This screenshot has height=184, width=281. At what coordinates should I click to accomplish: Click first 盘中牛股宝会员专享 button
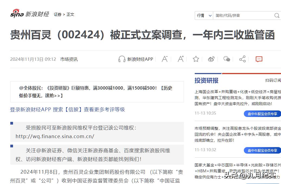[262, 114]
